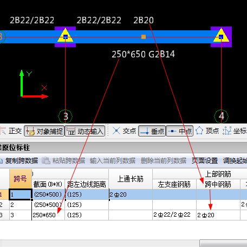Click the (125) cell in row 2
This screenshot has height=247, width=247.
pos(87,205)
